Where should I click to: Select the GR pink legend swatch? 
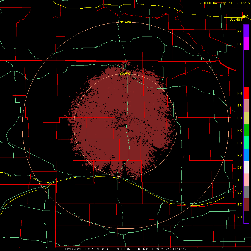(246, 106)
